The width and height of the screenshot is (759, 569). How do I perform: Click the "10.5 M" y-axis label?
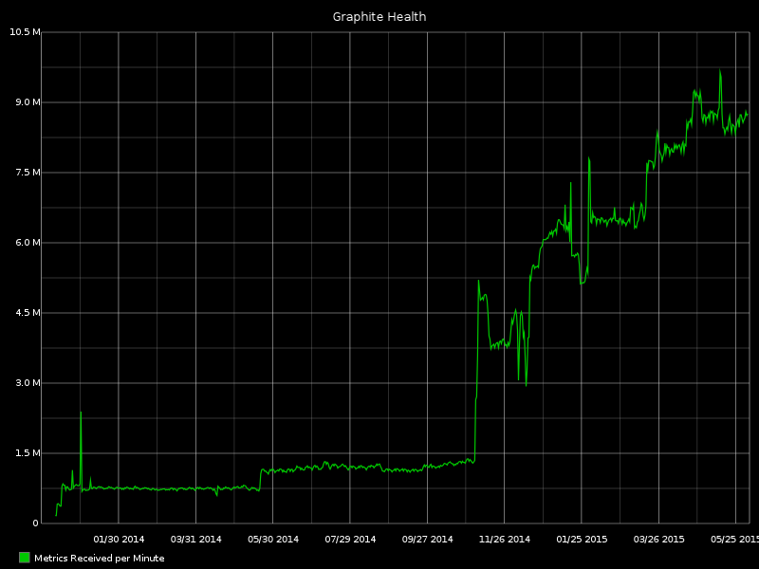pos(26,32)
